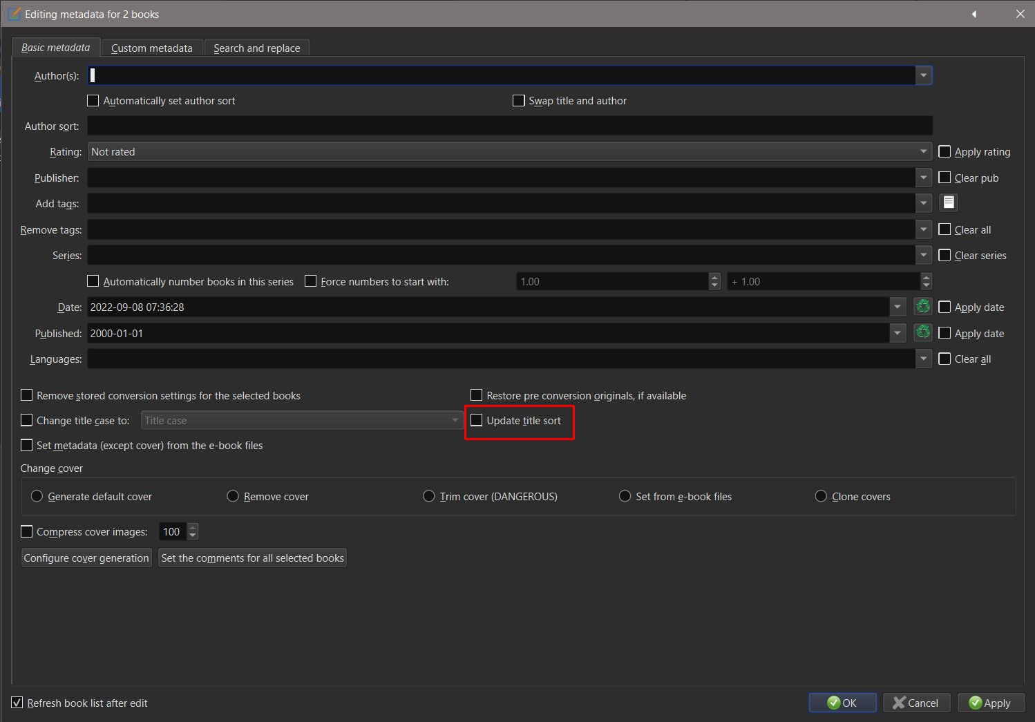Open the Rating dropdown showing Not rated
Image resolution: width=1035 pixels, height=722 pixels.
(x=510, y=151)
